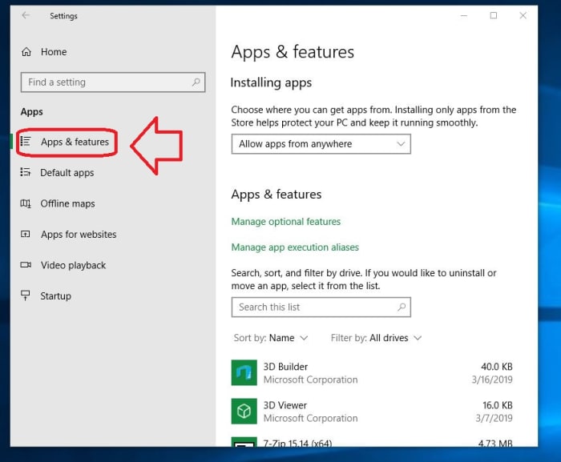Click the 3/7/2019 install date
The width and height of the screenshot is (561, 462).
494,419
